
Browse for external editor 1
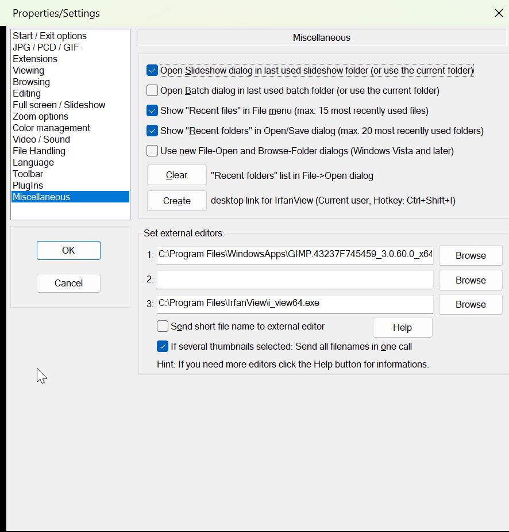coord(470,255)
